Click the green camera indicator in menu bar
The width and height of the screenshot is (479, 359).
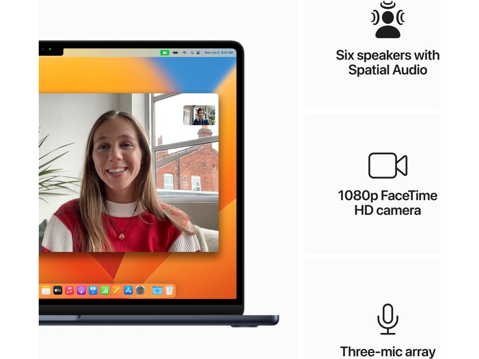pos(165,53)
